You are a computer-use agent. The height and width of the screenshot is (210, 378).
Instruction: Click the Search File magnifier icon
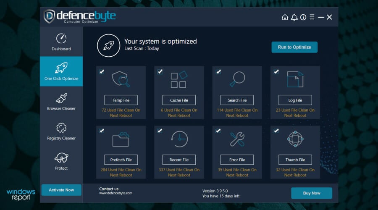[x=237, y=79]
